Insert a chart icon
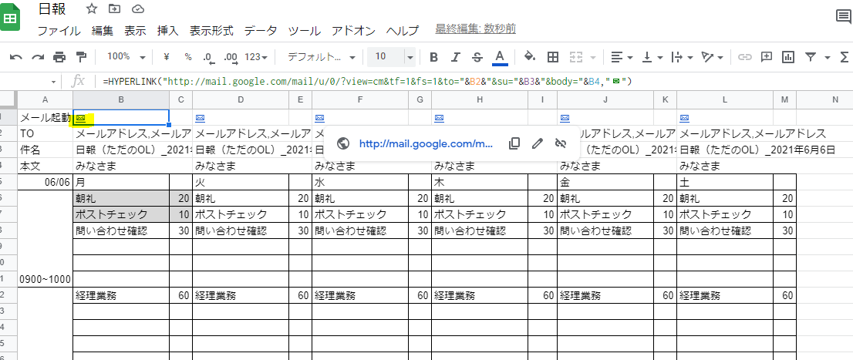Viewport: 853px width, 360px height. coord(788,56)
